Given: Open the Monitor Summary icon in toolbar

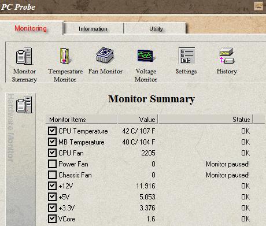Looking at the screenshot, I should 24,56.
